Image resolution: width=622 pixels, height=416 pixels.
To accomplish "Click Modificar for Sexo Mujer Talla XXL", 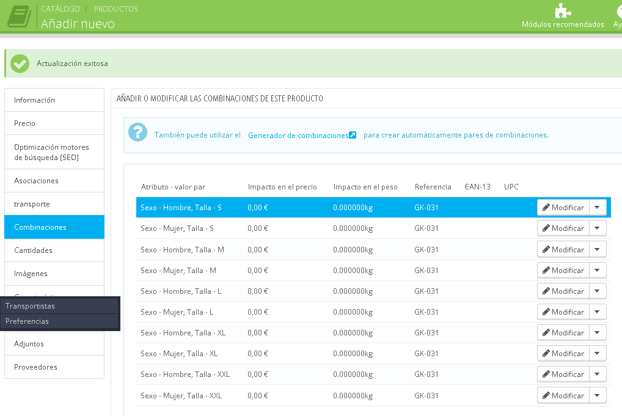I will 563,396.
